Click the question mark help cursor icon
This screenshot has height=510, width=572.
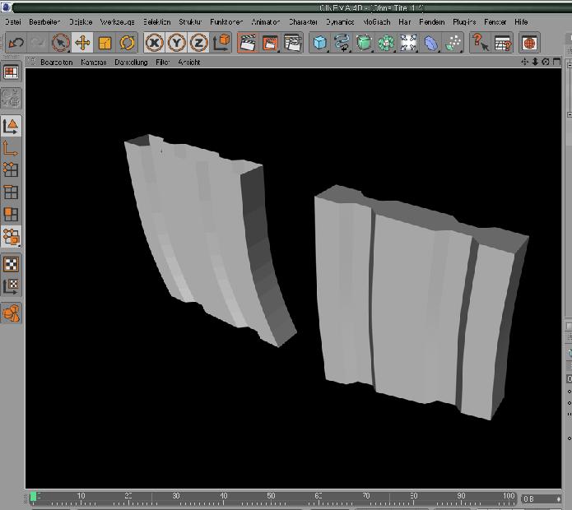click(x=481, y=43)
